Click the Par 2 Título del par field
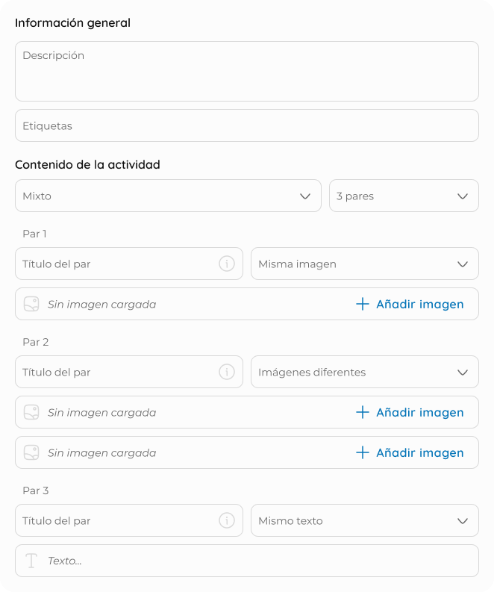 point(129,372)
